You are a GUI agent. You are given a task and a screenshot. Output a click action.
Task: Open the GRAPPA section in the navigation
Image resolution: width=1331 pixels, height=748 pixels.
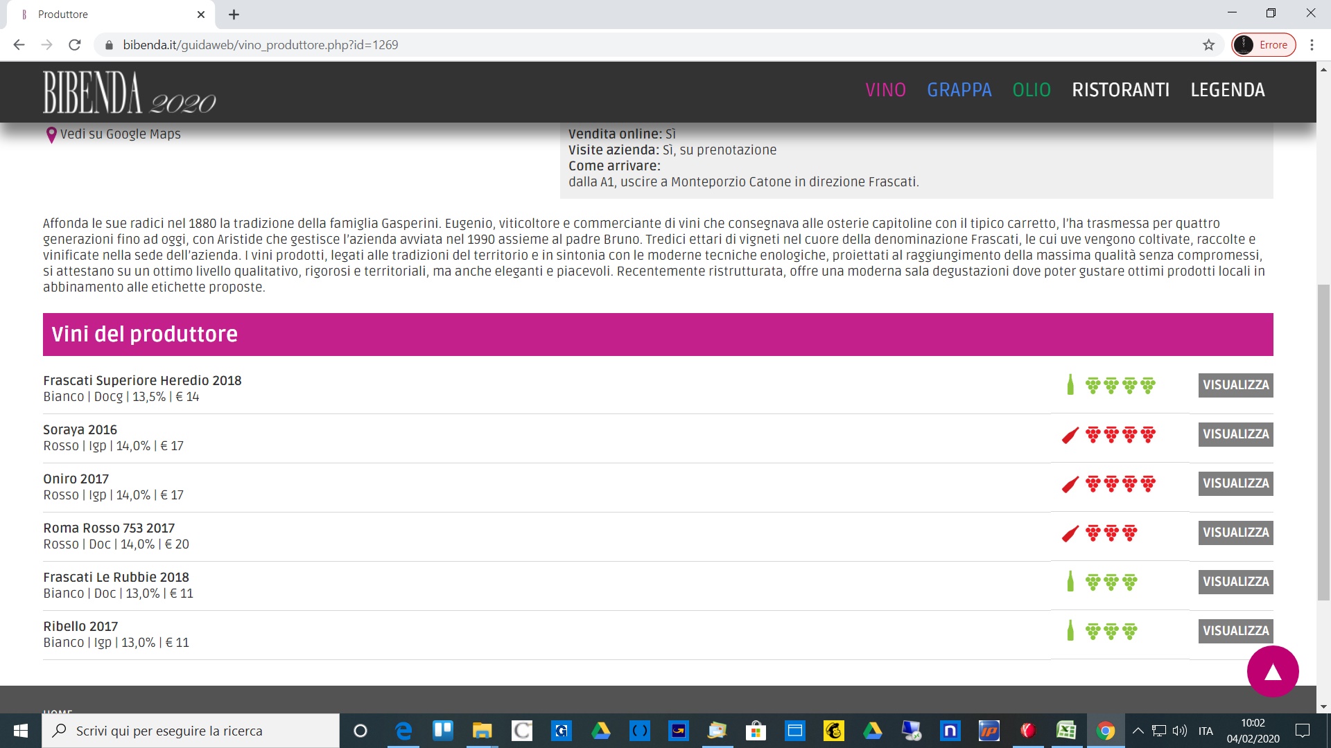point(959,90)
